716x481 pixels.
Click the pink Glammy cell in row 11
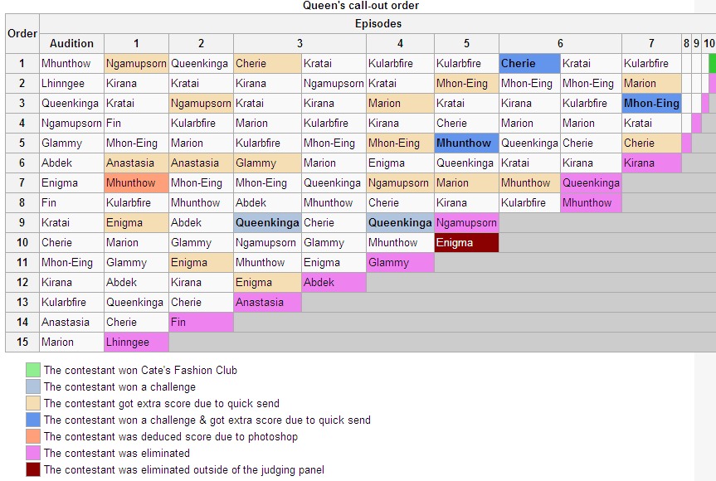[x=400, y=262]
